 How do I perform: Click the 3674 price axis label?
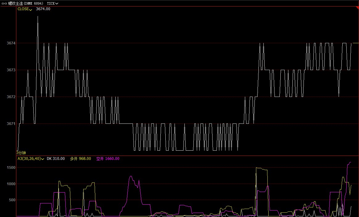[x=11, y=43]
